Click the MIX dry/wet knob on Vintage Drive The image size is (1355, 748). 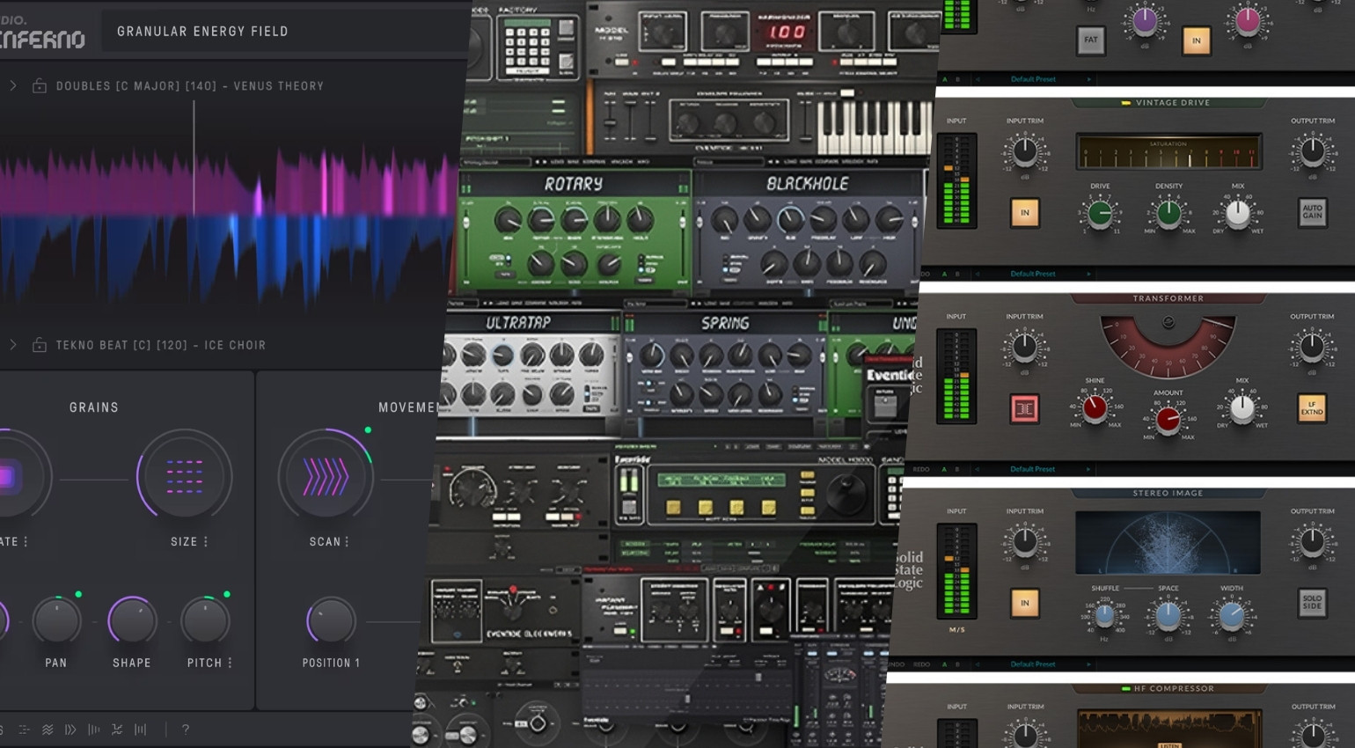pyautogui.click(x=1239, y=212)
